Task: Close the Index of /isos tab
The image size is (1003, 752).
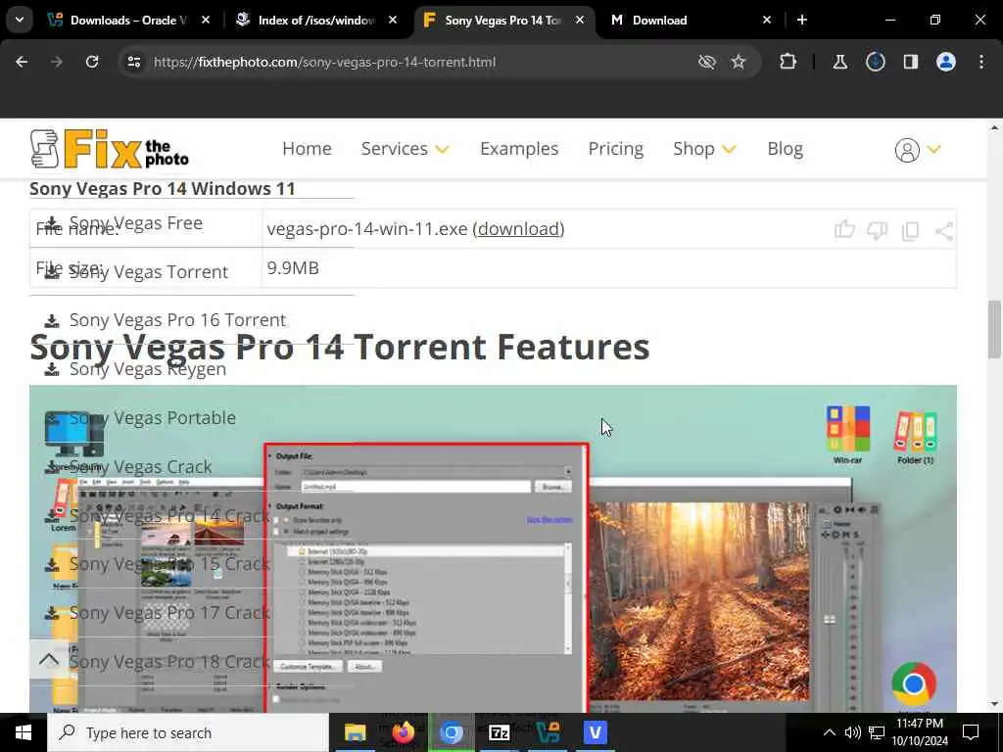Action: pyautogui.click(x=393, y=20)
